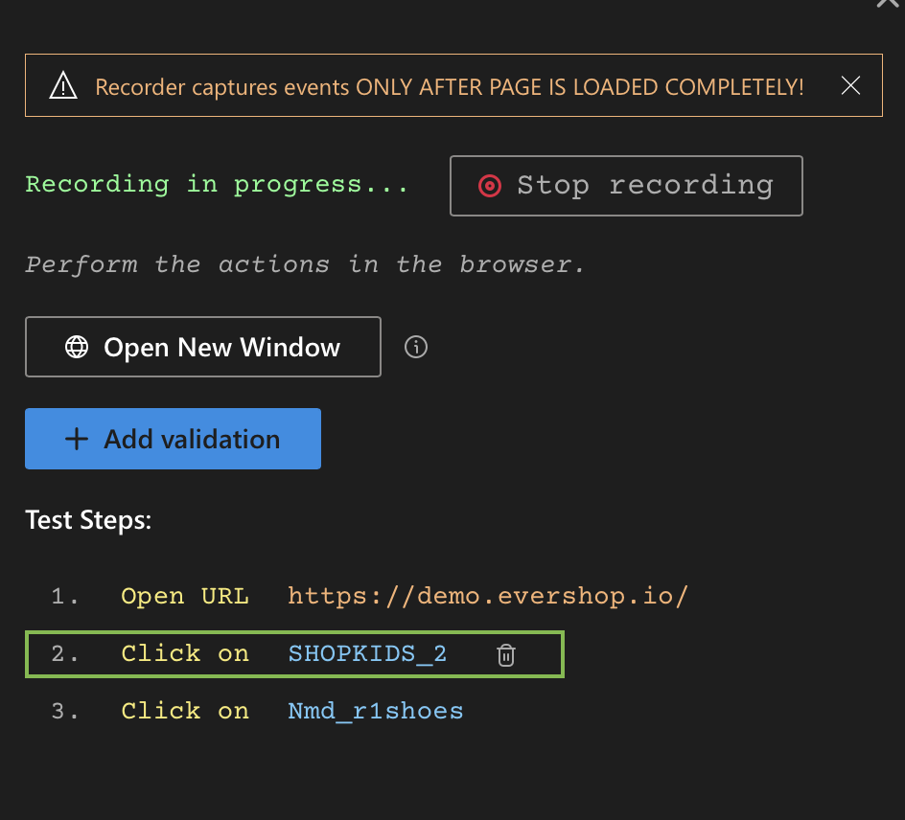Viewport: 905px width, 820px height.
Task: Click the Open New Window button text
Action: pyautogui.click(x=221, y=347)
